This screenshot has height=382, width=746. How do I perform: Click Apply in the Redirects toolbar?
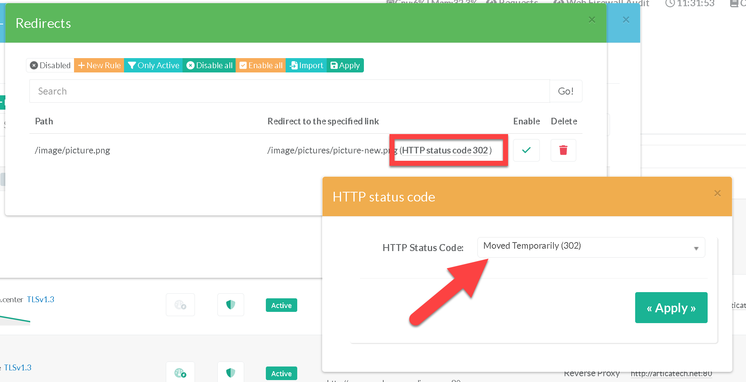[x=345, y=65]
